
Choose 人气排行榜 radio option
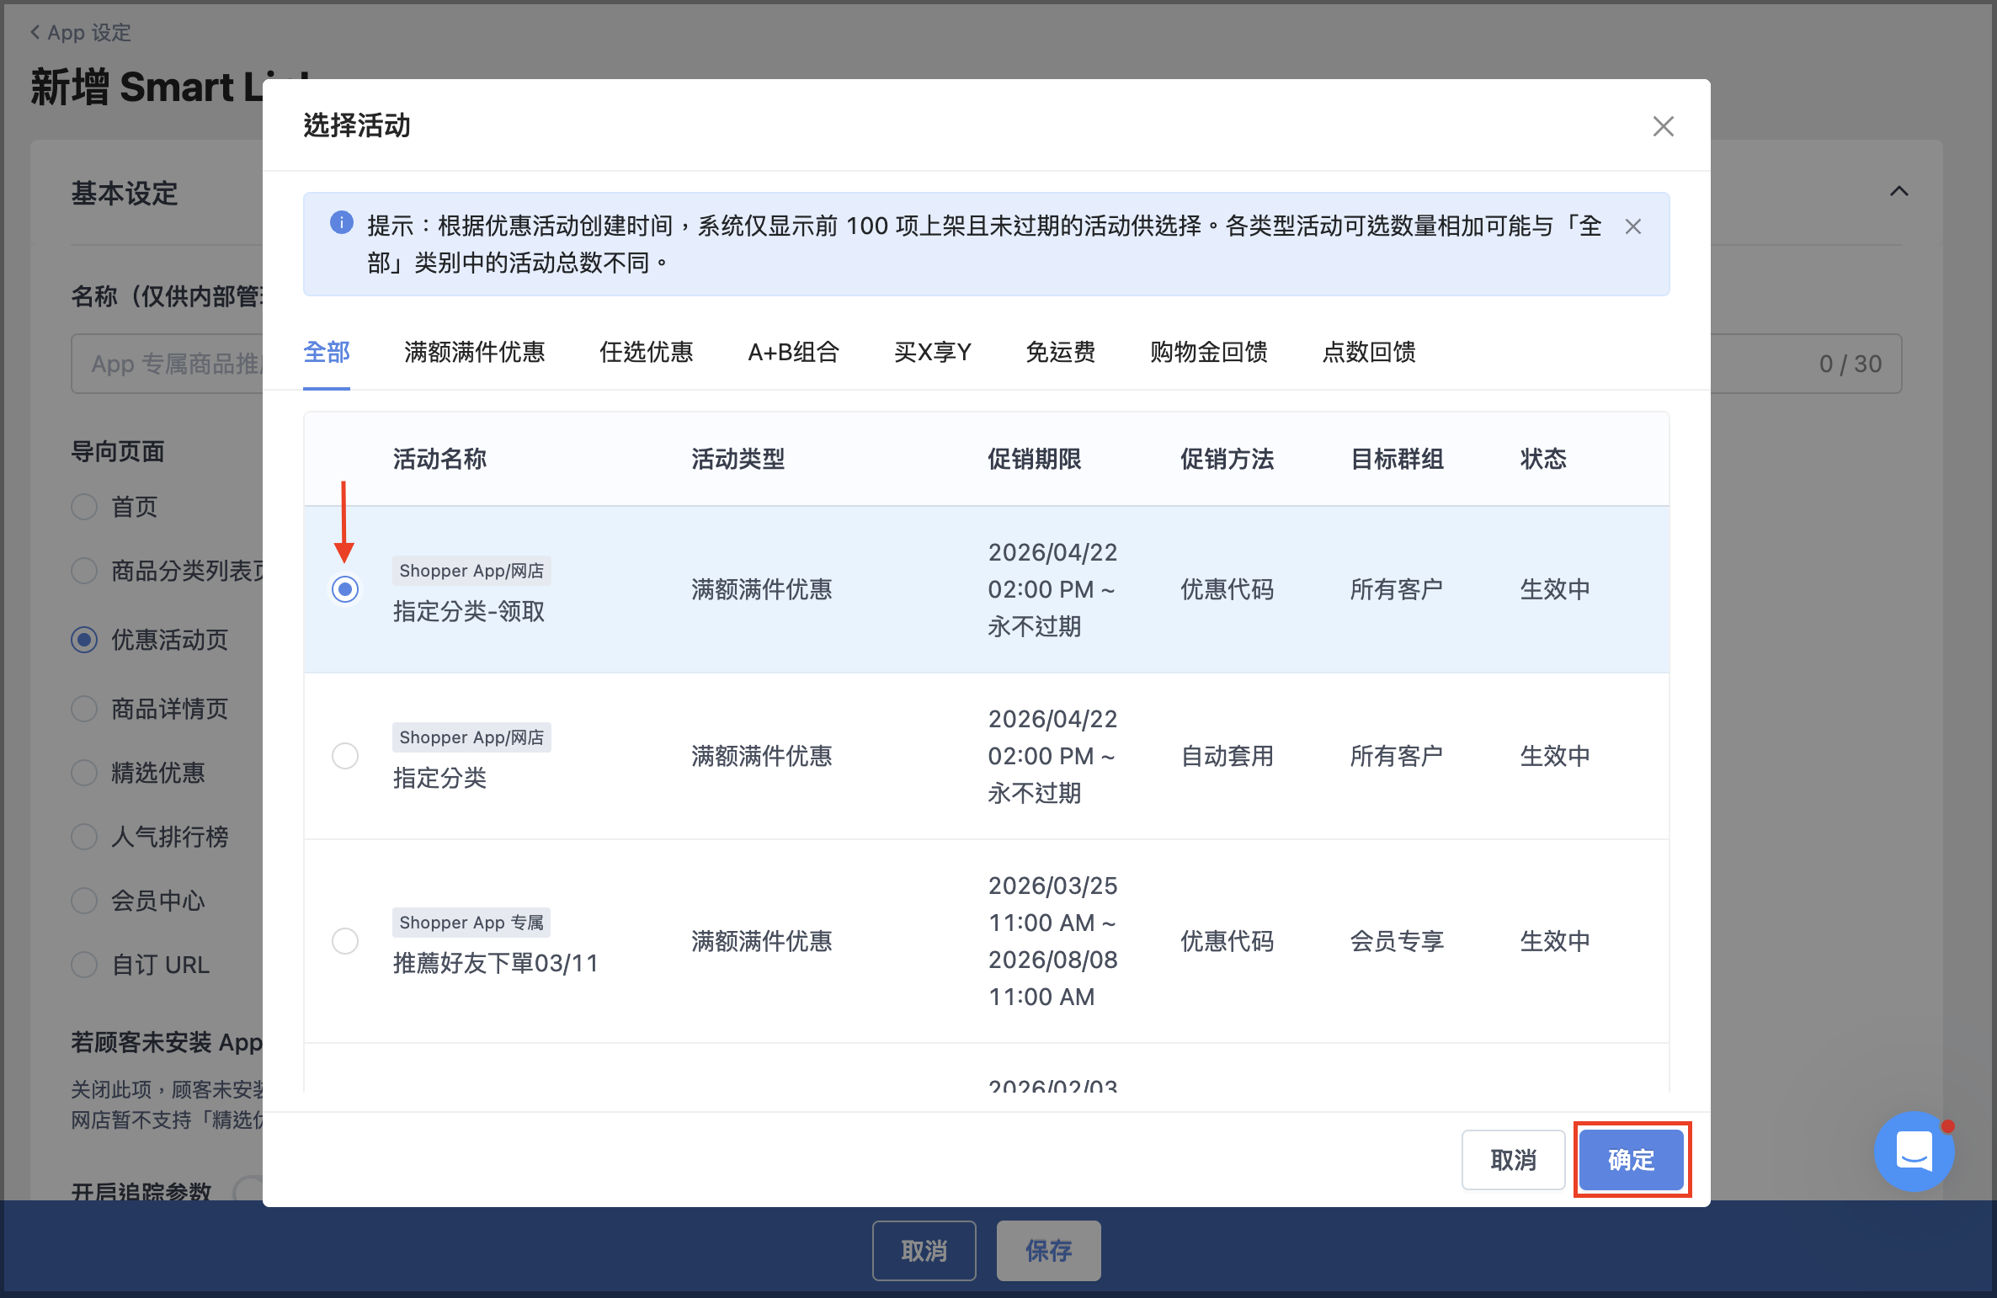pos(84,837)
